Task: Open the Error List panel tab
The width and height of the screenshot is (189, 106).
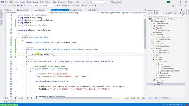Action: pos(13,101)
